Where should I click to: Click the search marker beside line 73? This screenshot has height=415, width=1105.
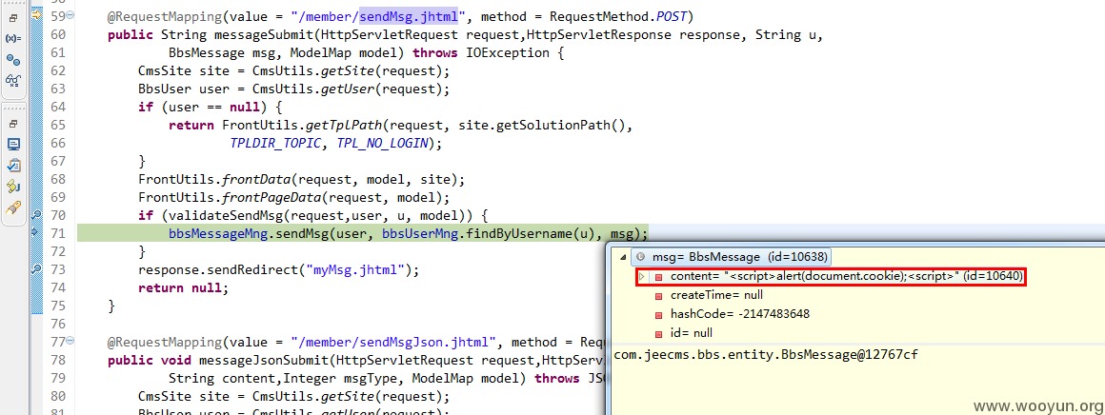36,269
